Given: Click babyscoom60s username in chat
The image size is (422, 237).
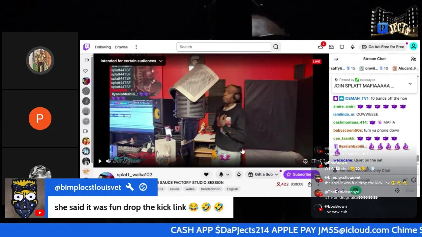Looking at the screenshot, I should (347, 130).
